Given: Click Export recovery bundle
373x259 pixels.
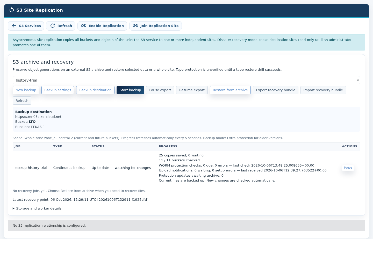Looking at the screenshot, I should tap(276, 90).
